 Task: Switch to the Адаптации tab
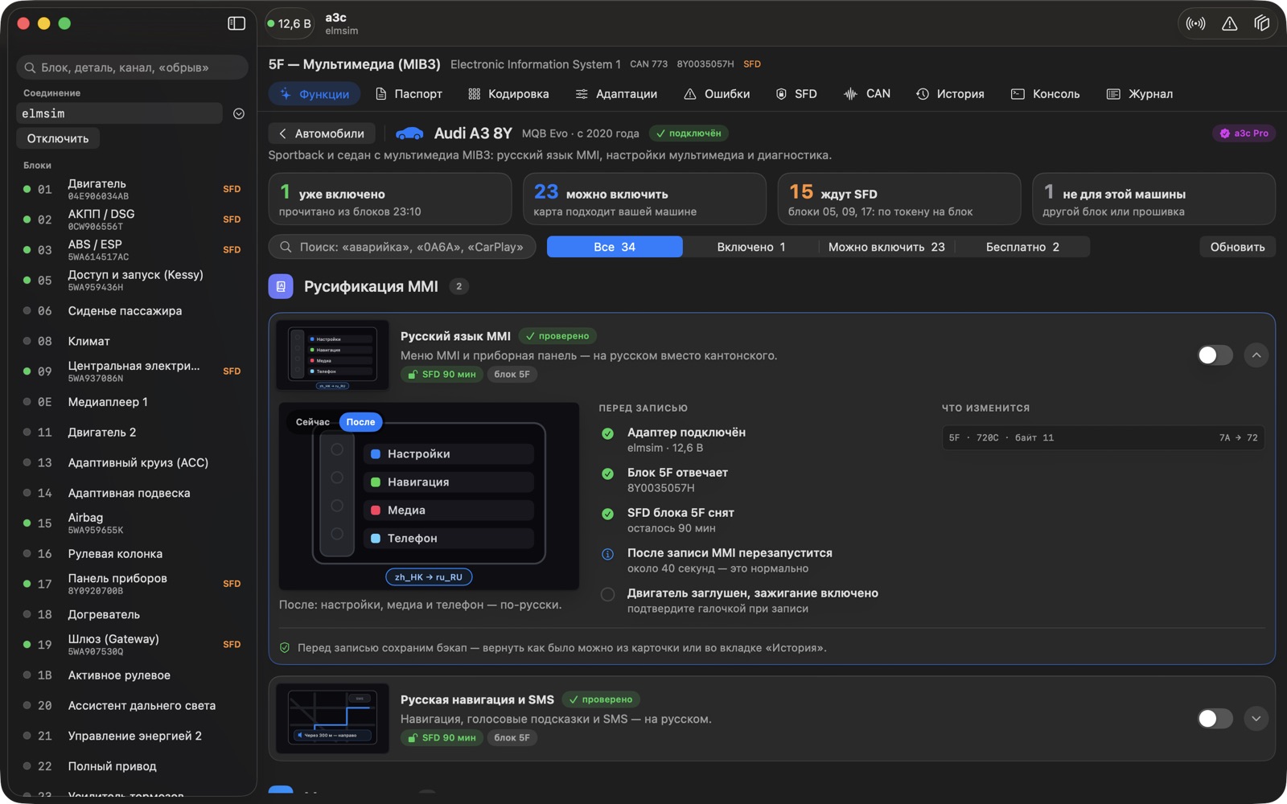[x=616, y=94]
